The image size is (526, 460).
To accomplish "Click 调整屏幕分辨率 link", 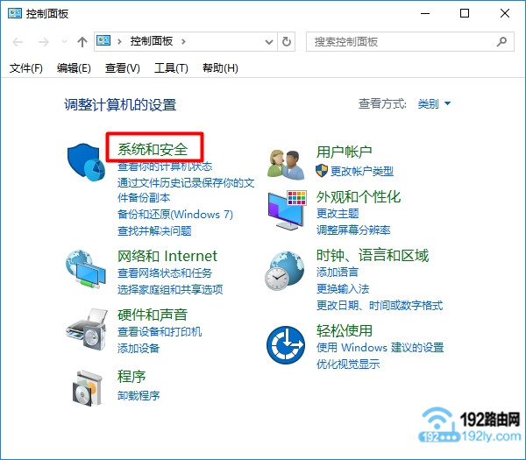I will pyautogui.click(x=353, y=230).
